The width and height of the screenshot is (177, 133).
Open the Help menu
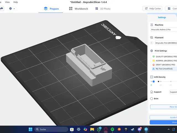coord(15,2)
